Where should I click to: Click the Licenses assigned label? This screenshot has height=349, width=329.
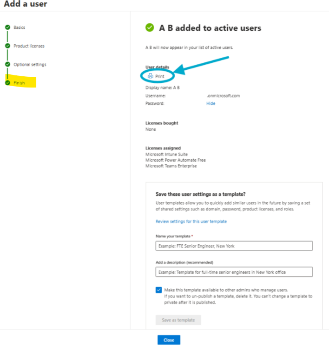(x=163, y=148)
